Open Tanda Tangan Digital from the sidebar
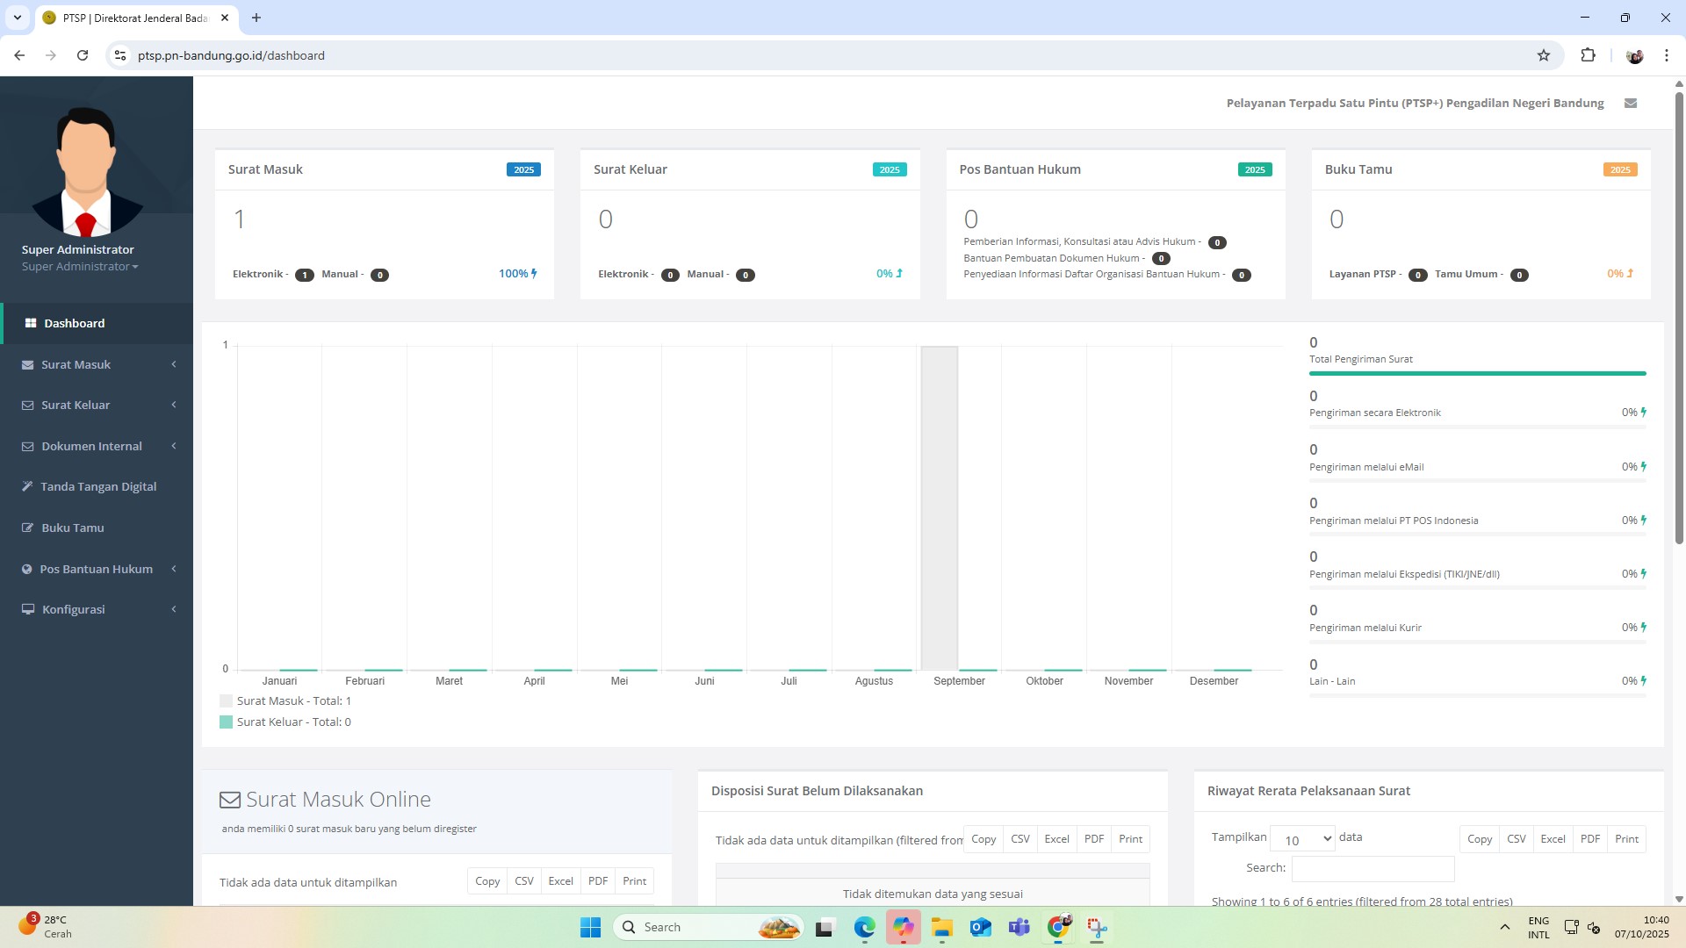The width and height of the screenshot is (1686, 948). [x=97, y=487]
